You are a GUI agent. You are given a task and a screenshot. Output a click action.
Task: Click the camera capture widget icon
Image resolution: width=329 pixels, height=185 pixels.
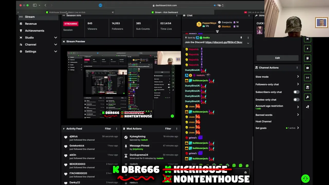coord(307,39)
